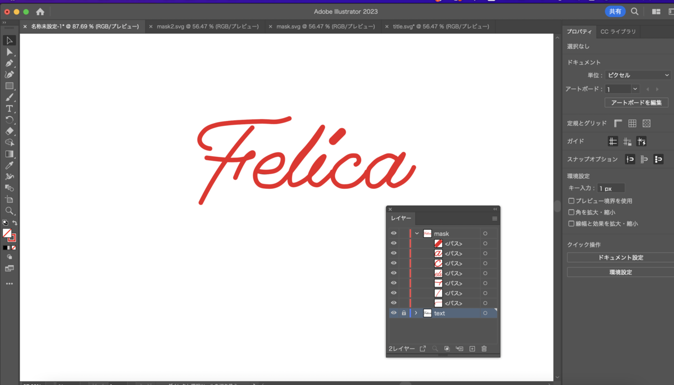Screen dimensions: 674x385
Task: Switch to mask2.svg document tab
Action: pos(208,26)
